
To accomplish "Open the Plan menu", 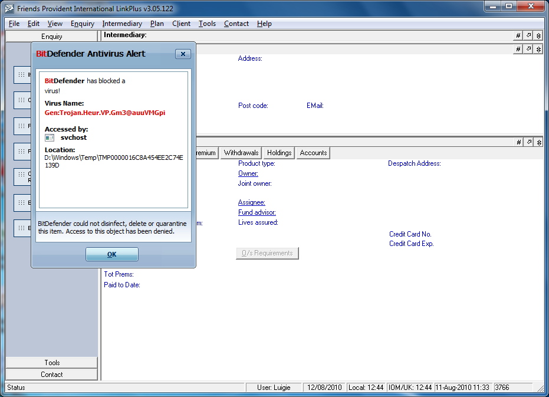I will coord(157,24).
